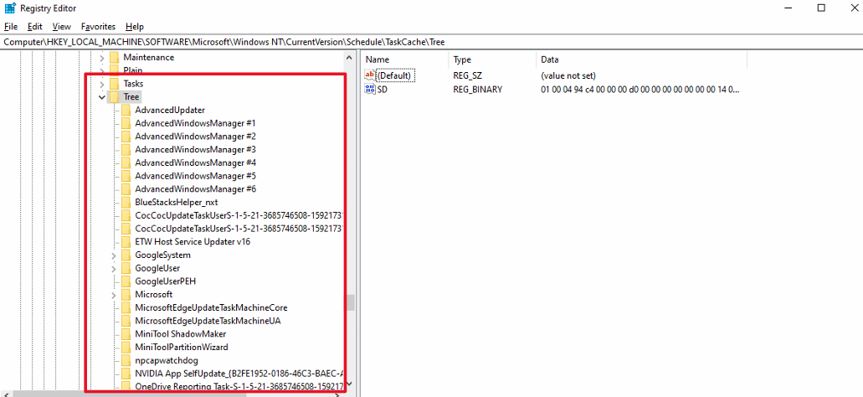Click the SD binary value icon
Viewport: 863px width, 397px height.
pyautogui.click(x=370, y=90)
